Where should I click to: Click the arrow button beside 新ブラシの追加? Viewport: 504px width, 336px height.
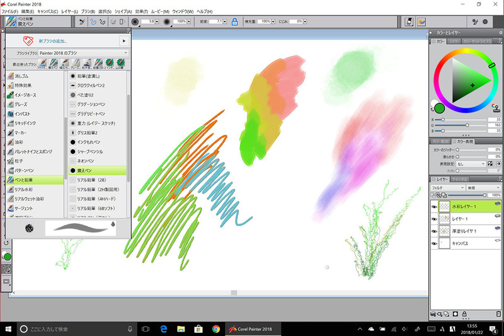click(124, 41)
